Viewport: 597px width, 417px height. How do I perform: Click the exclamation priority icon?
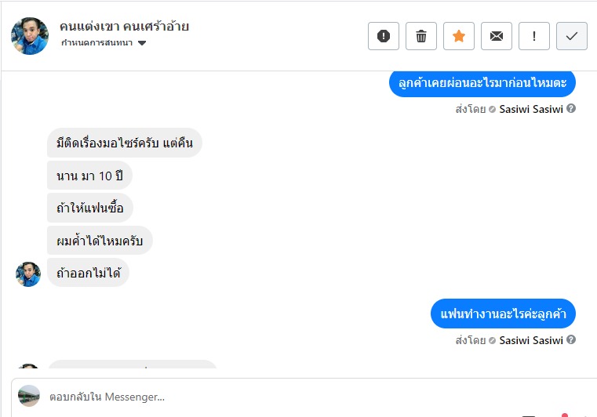(534, 36)
